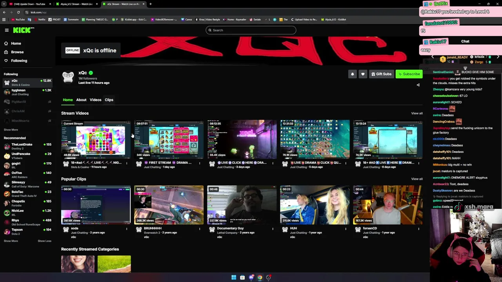502x282 pixels.
Task: Go to next chat leaderboard with right arrow
Action: tap(498, 57)
